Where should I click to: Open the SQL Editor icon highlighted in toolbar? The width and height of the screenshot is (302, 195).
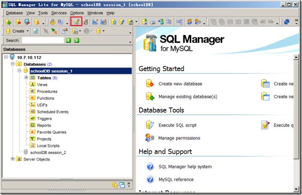[77, 21]
